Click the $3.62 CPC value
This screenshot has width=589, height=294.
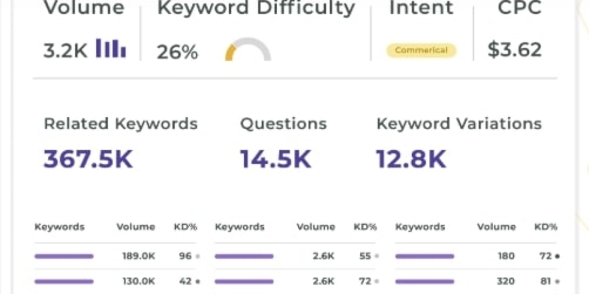(514, 50)
